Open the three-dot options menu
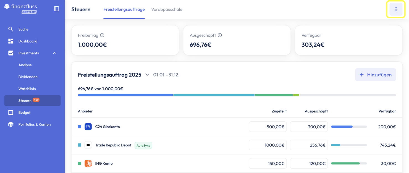 pyautogui.click(x=396, y=9)
